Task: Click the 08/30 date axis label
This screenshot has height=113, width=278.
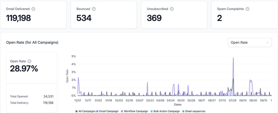Action: (253, 100)
